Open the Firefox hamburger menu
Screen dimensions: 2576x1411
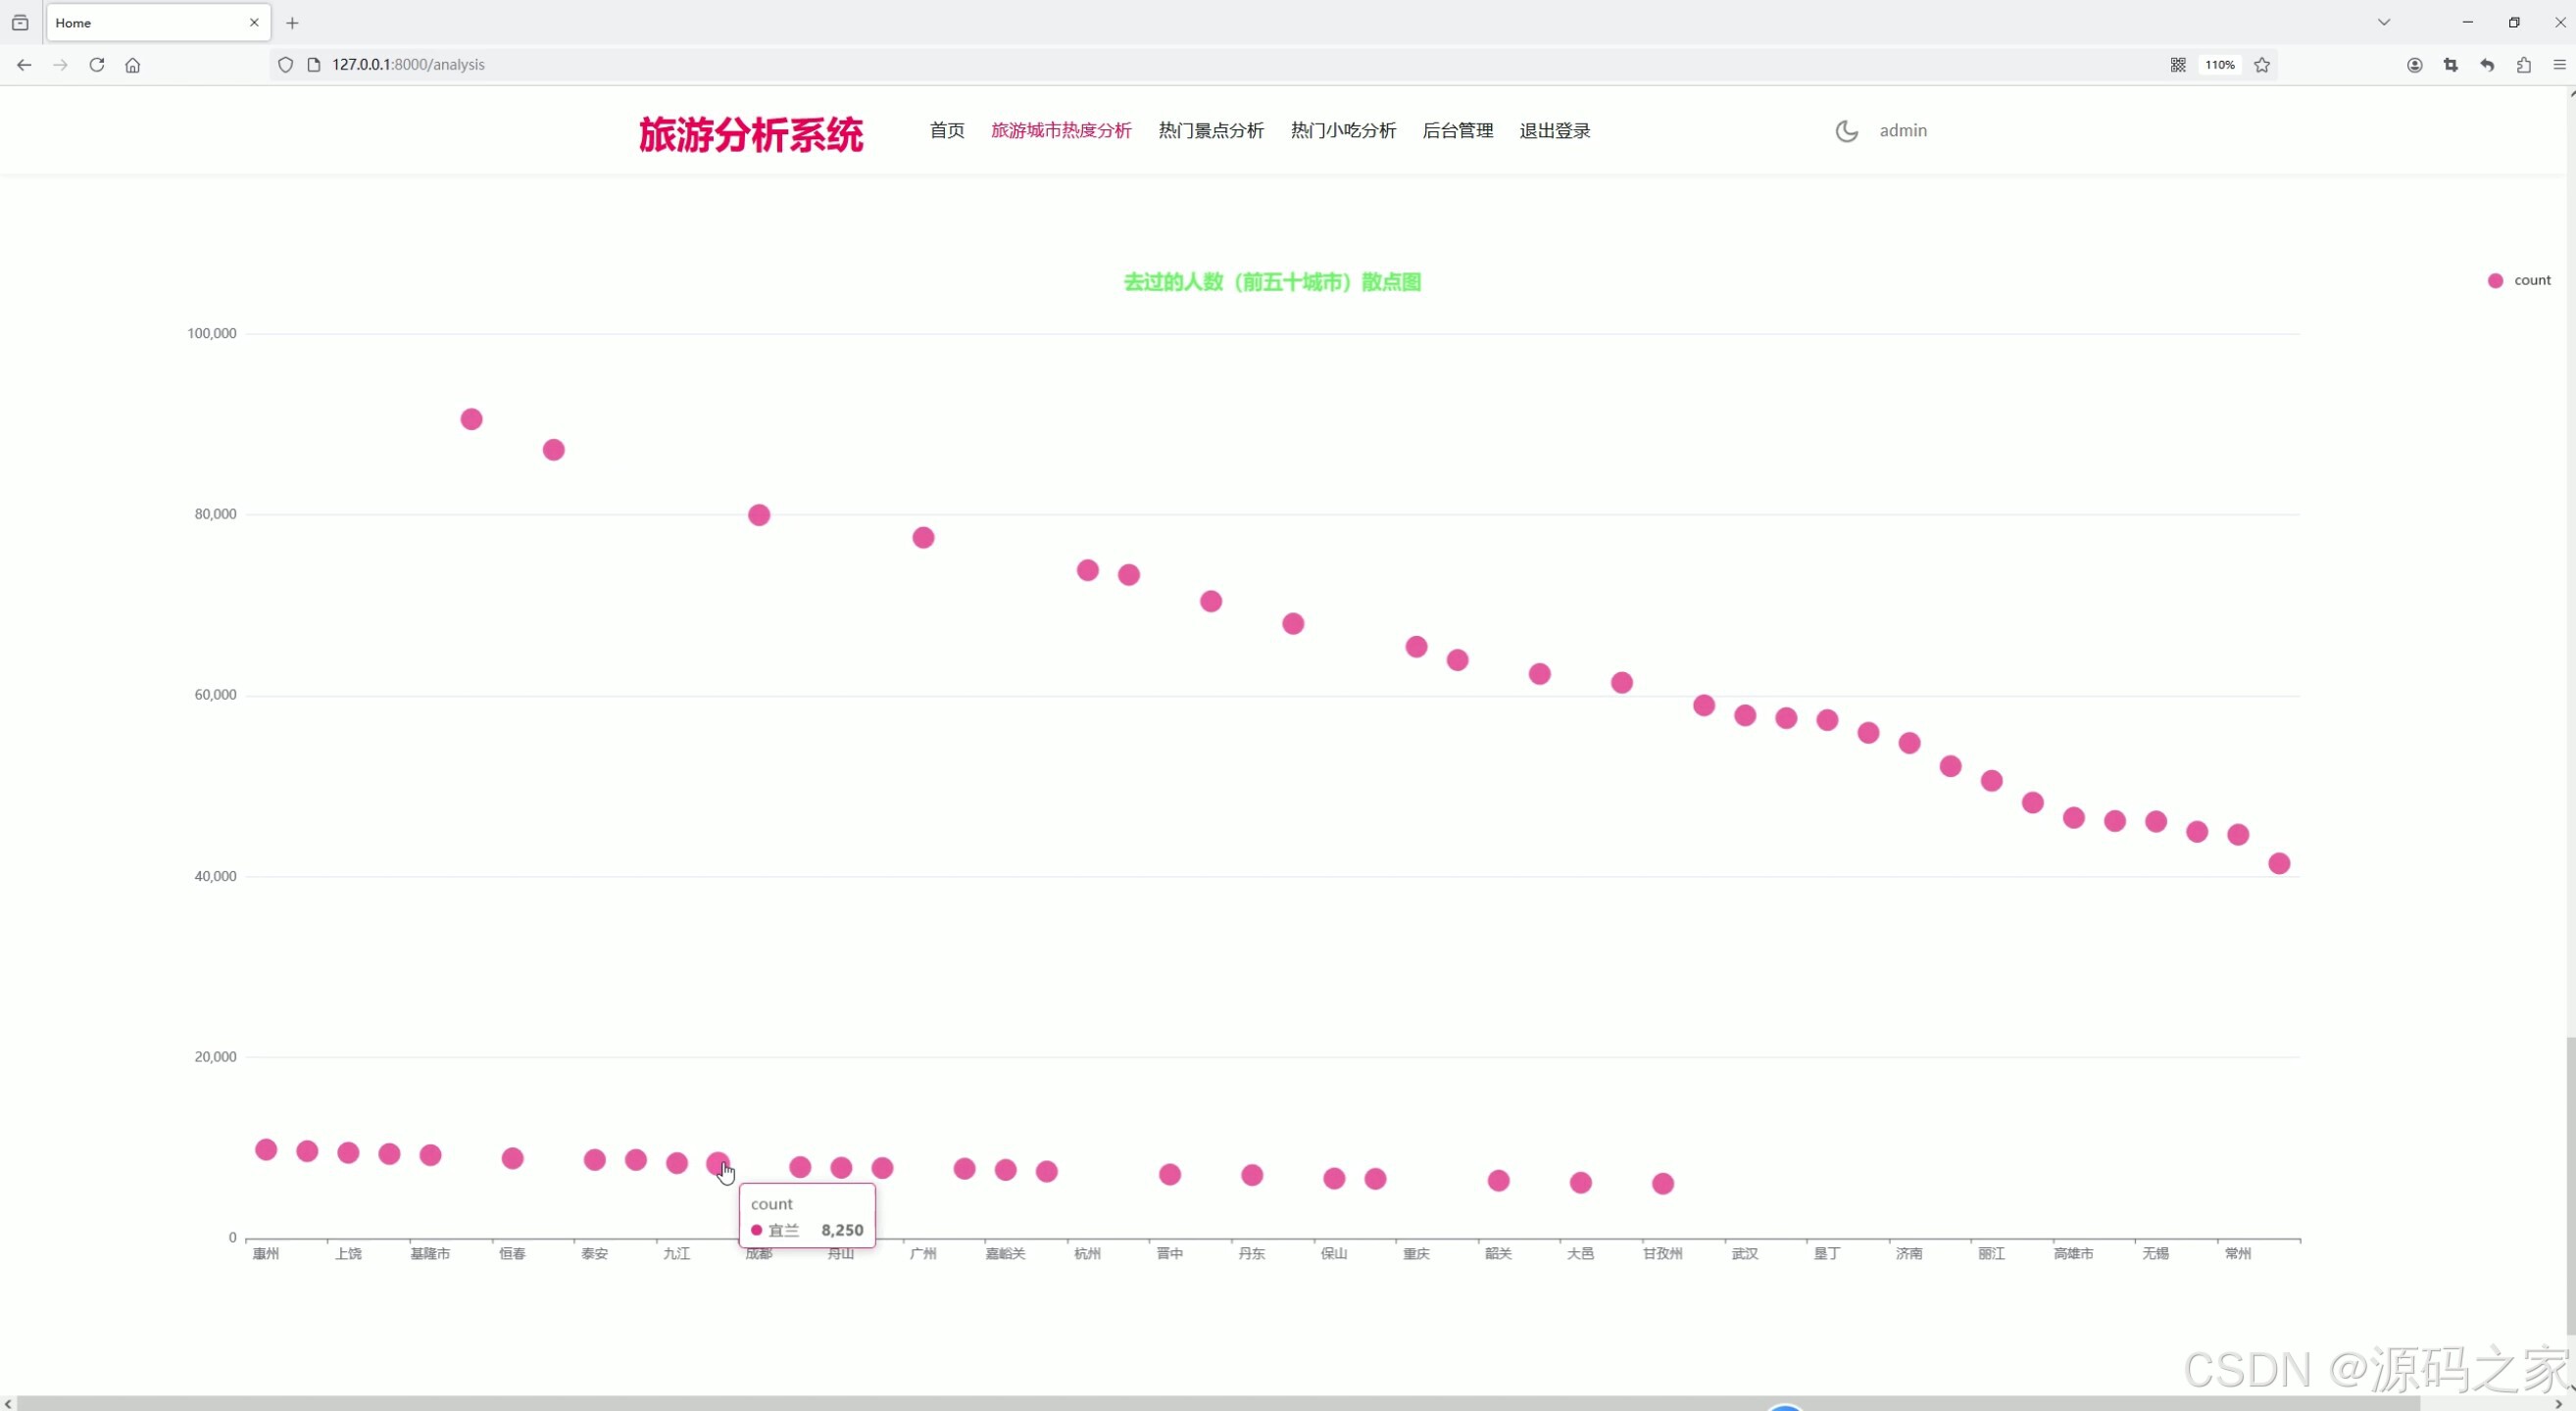coord(2559,65)
